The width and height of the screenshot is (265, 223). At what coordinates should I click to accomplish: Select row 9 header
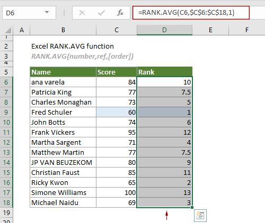(x=6, y=112)
